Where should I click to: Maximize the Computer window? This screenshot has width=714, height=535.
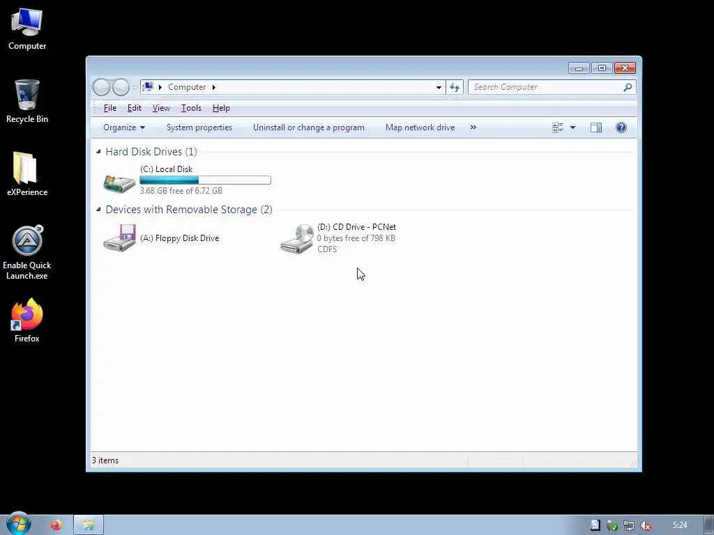[602, 68]
